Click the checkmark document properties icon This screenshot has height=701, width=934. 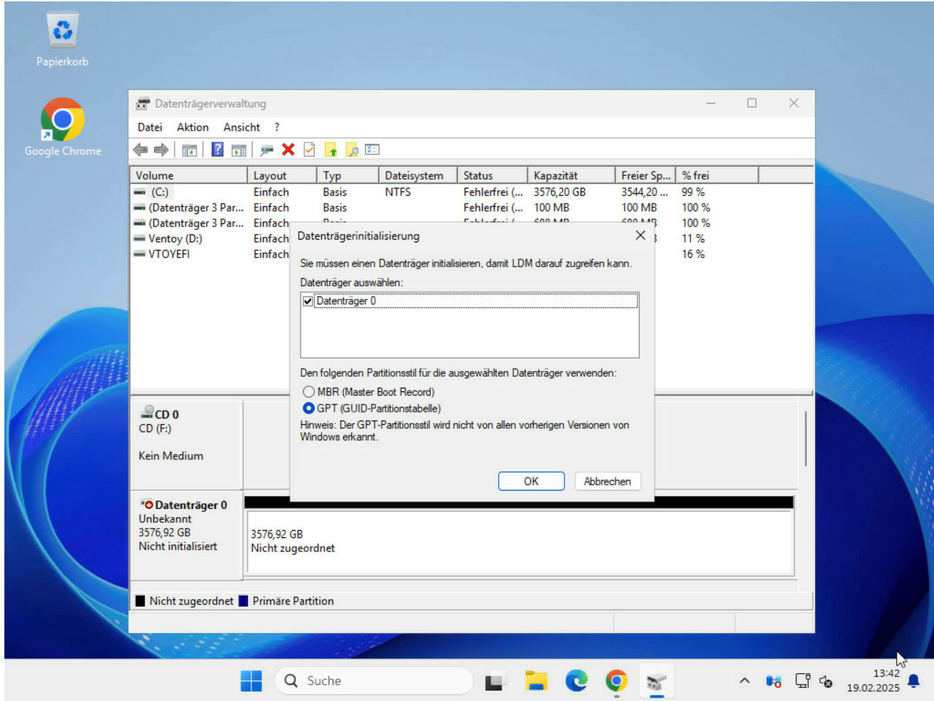[x=310, y=150]
